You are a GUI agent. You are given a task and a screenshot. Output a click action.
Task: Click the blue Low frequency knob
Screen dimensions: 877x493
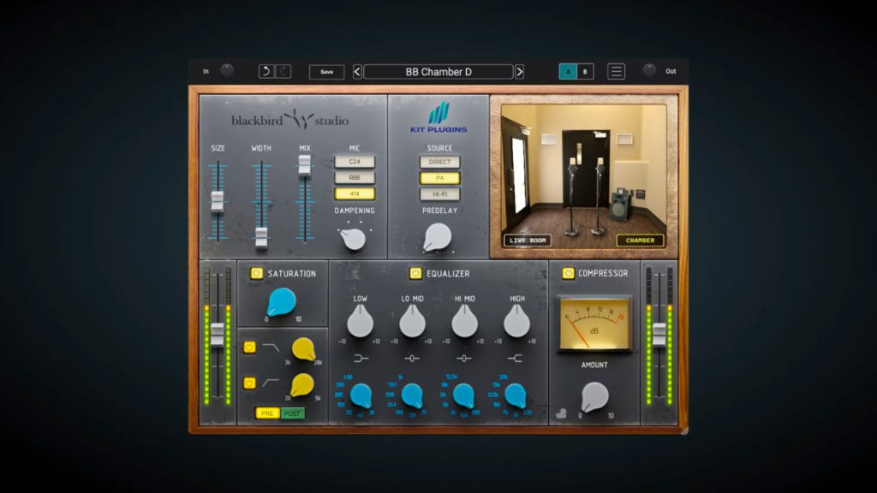coord(361,395)
